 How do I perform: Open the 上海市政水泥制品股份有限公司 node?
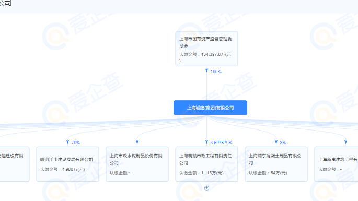137,164
